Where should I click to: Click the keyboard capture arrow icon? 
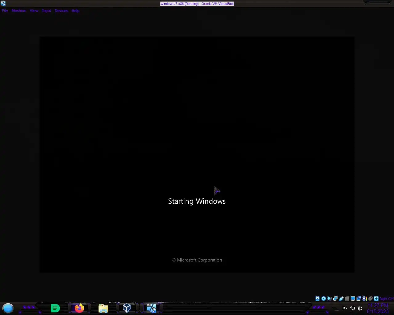376,298
